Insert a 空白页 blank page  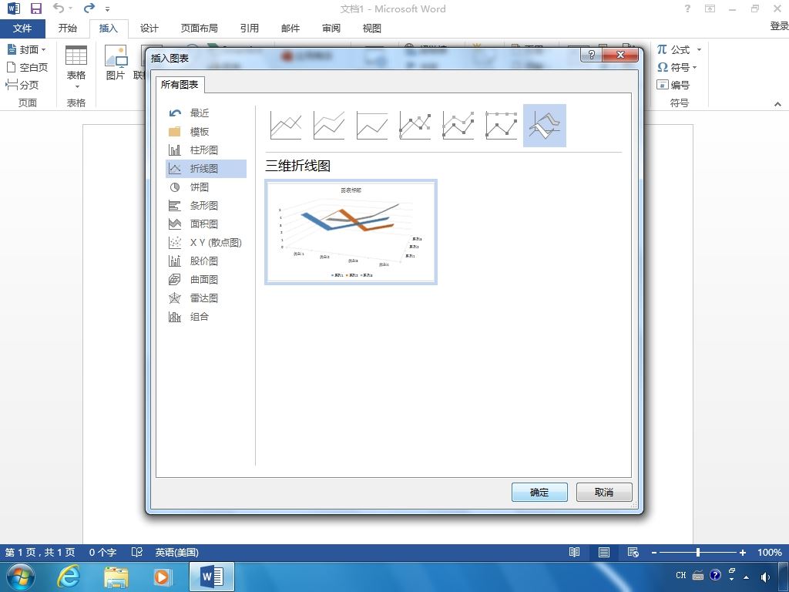[27, 67]
